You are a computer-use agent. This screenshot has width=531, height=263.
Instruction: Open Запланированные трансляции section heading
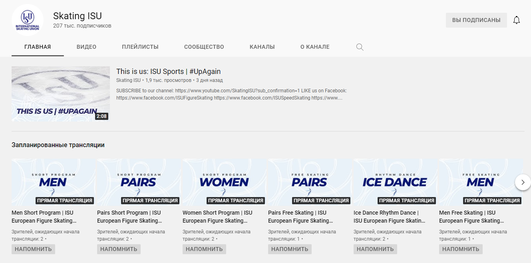pos(58,145)
